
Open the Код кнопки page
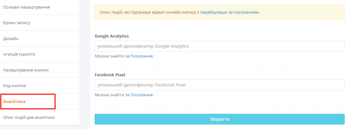40,86
